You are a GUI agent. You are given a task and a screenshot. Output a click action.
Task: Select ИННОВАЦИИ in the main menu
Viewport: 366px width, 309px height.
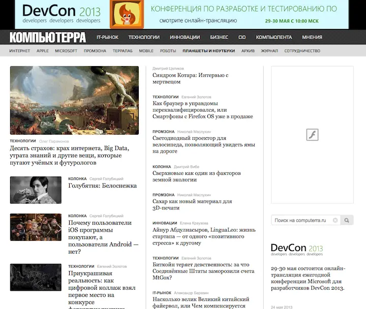(x=185, y=37)
